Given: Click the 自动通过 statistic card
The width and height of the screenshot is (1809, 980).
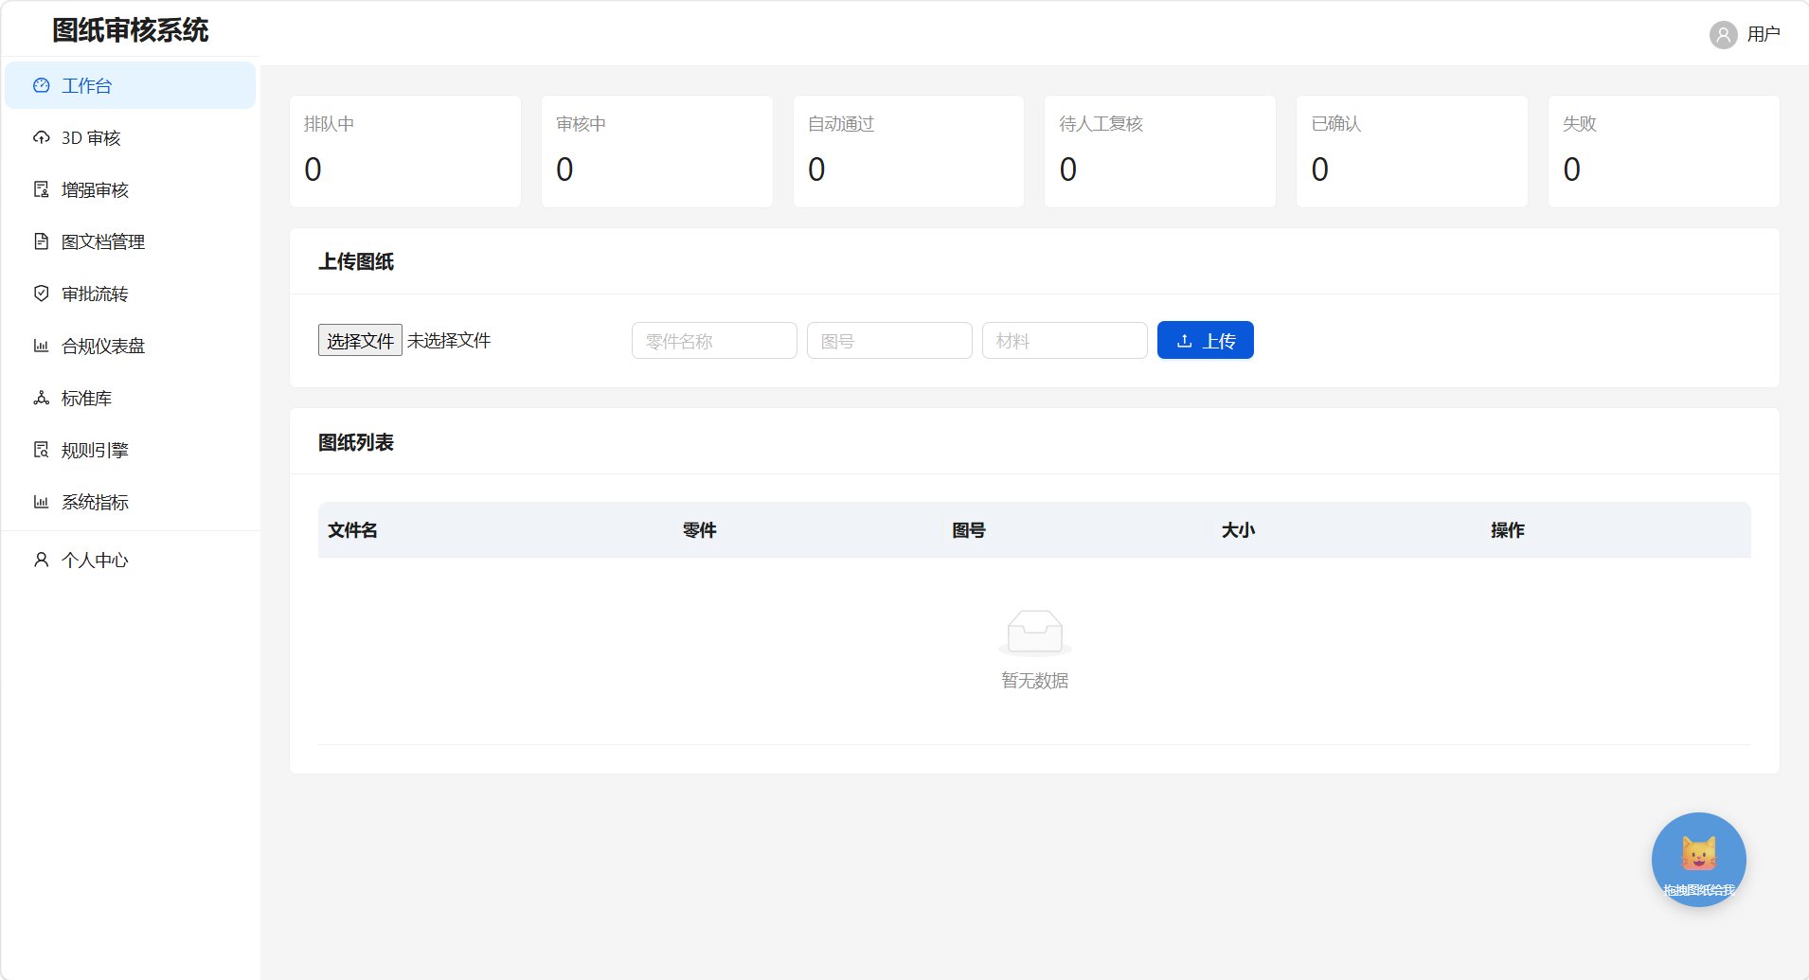Looking at the screenshot, I should (908, 151).
